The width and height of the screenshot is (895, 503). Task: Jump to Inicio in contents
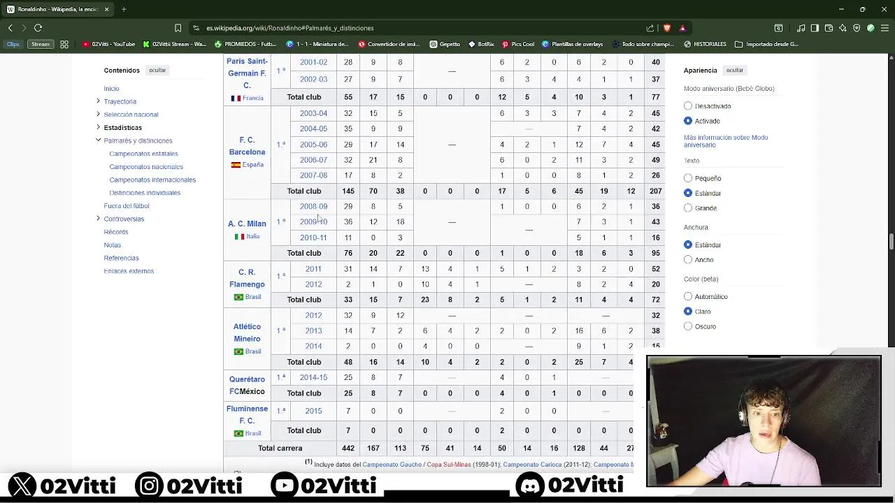[111, 89]
